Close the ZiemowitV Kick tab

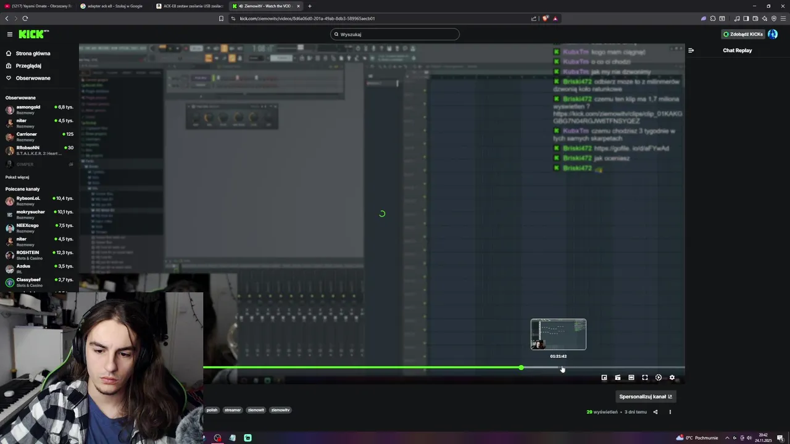click(x=299, y=6)
